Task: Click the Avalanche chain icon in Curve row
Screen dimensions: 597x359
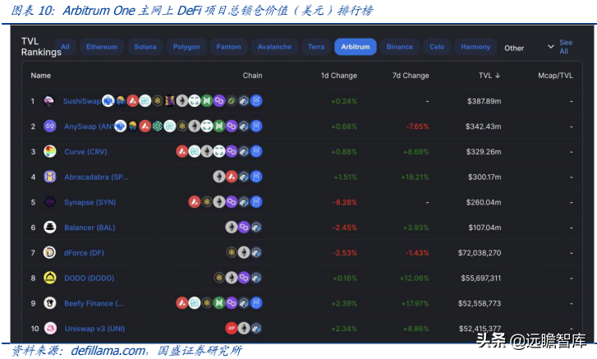Action: [x=182, y=151]
